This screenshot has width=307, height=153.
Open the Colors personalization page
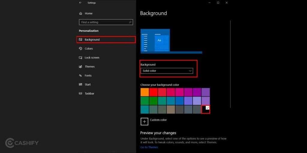click(x=86, y=49)
